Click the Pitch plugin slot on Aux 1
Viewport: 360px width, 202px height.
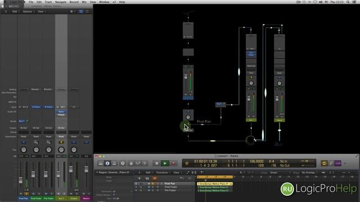coord(61,114)
